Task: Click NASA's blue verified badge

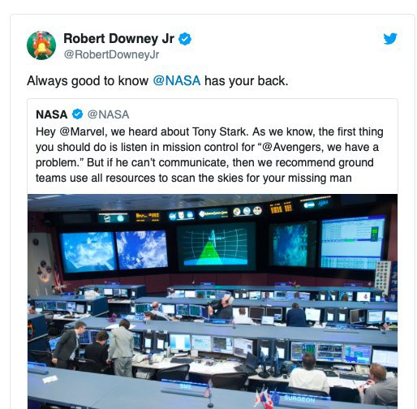Action: pyautogui.click(x=77, y=114)
